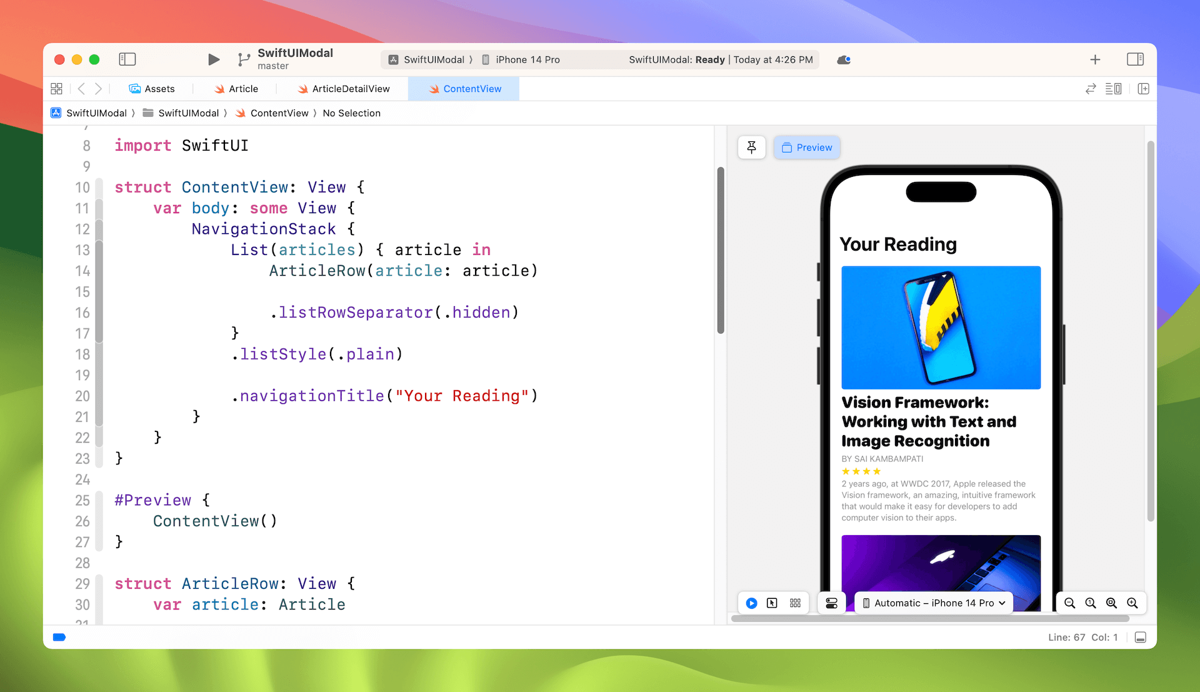
Task: Click the plus button to add library item
Action: tap(1095, 59)
